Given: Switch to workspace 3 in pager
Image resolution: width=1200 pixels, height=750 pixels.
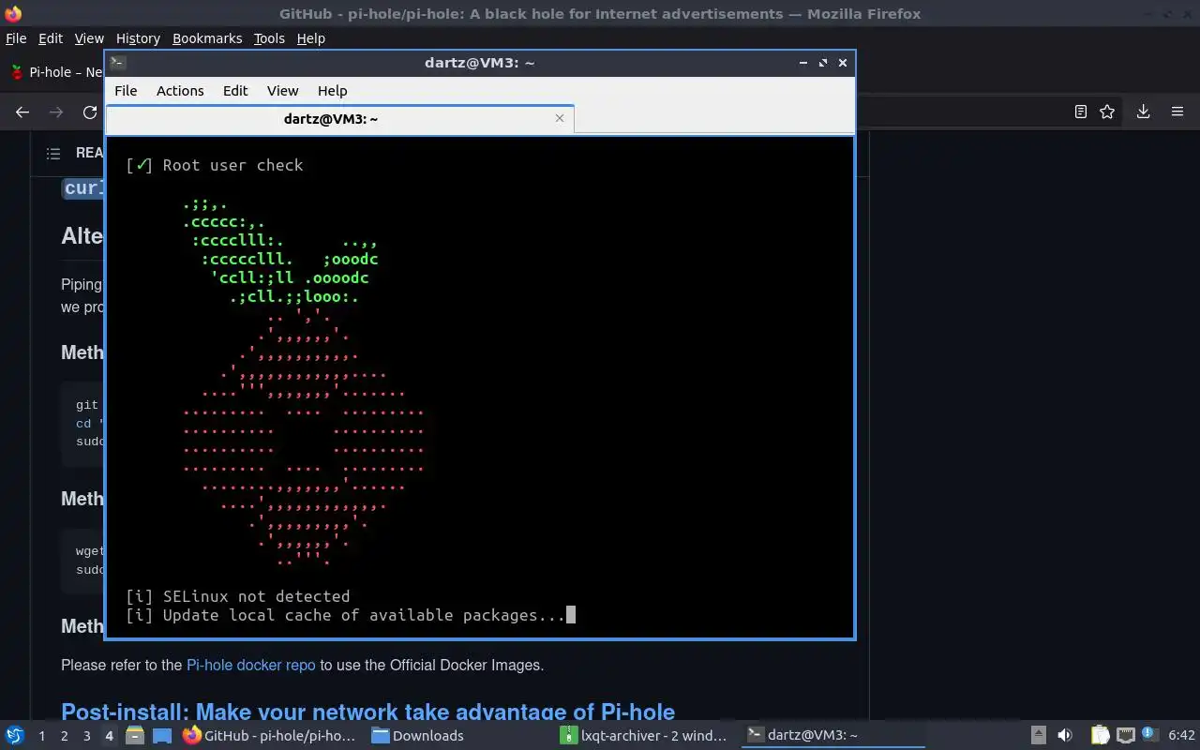Looking at the screenshot, I should coord(86,735).
